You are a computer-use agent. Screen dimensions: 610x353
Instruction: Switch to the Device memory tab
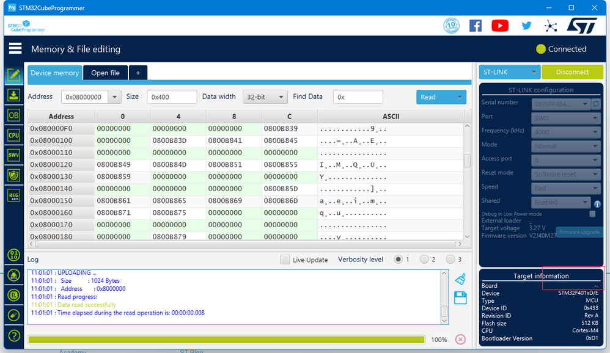pos(55,73)
